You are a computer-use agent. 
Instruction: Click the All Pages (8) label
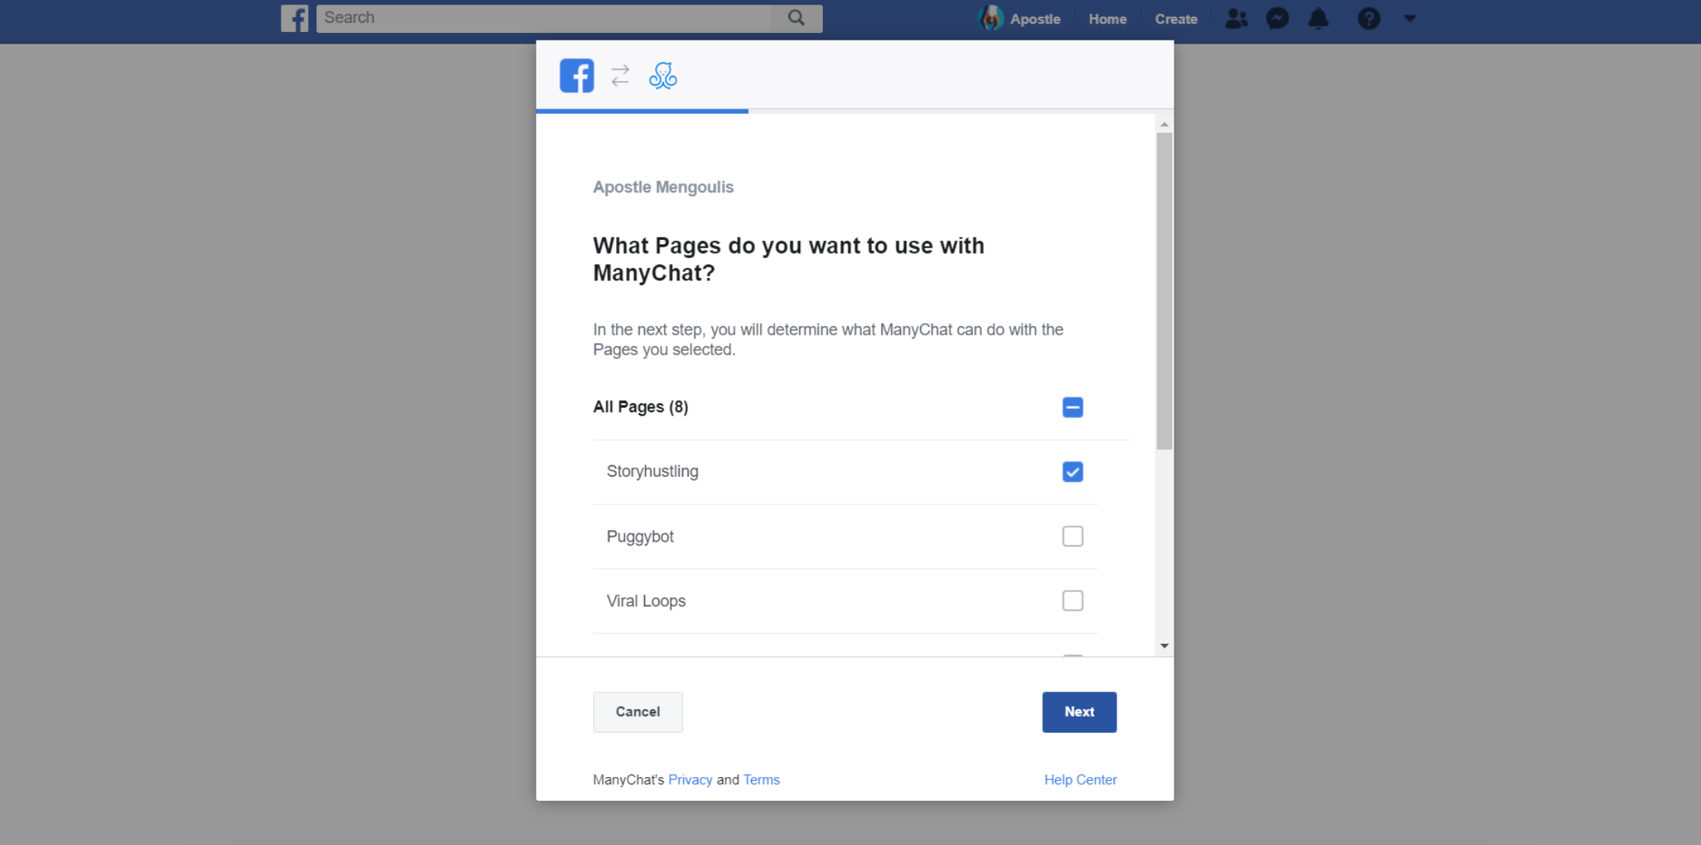(640, 406)
